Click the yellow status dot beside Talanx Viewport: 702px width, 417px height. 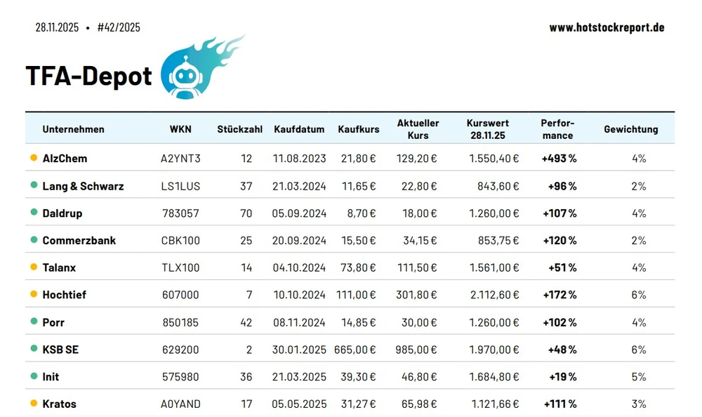point(33,267)
